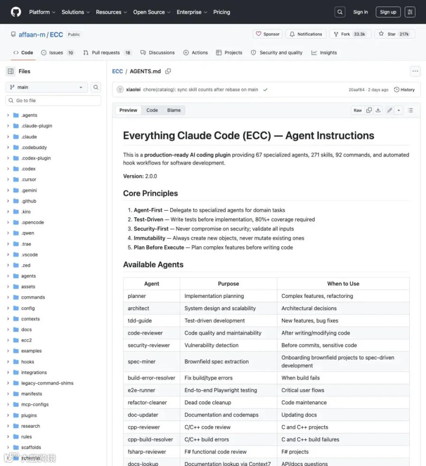This screenshot has height=466, width=426.
Task: Download the raw file icon
Action: (x=378, y=110)
